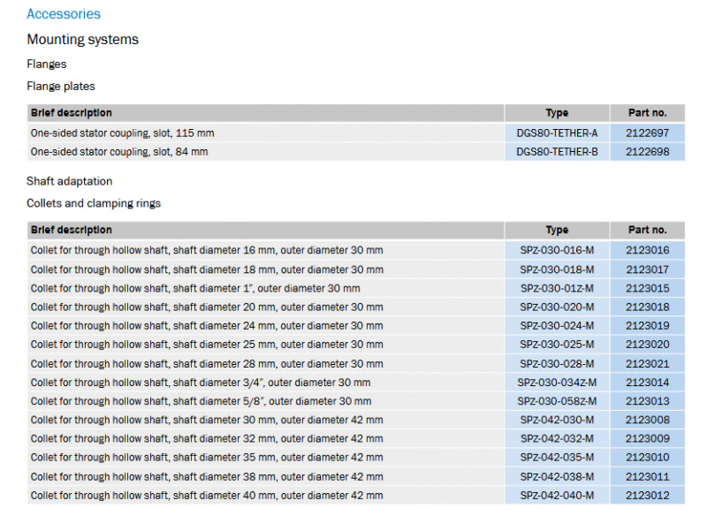Select the SPZ-030-034Z-M type cell
This screenshot has height=516, width=707.
point(557,383)
